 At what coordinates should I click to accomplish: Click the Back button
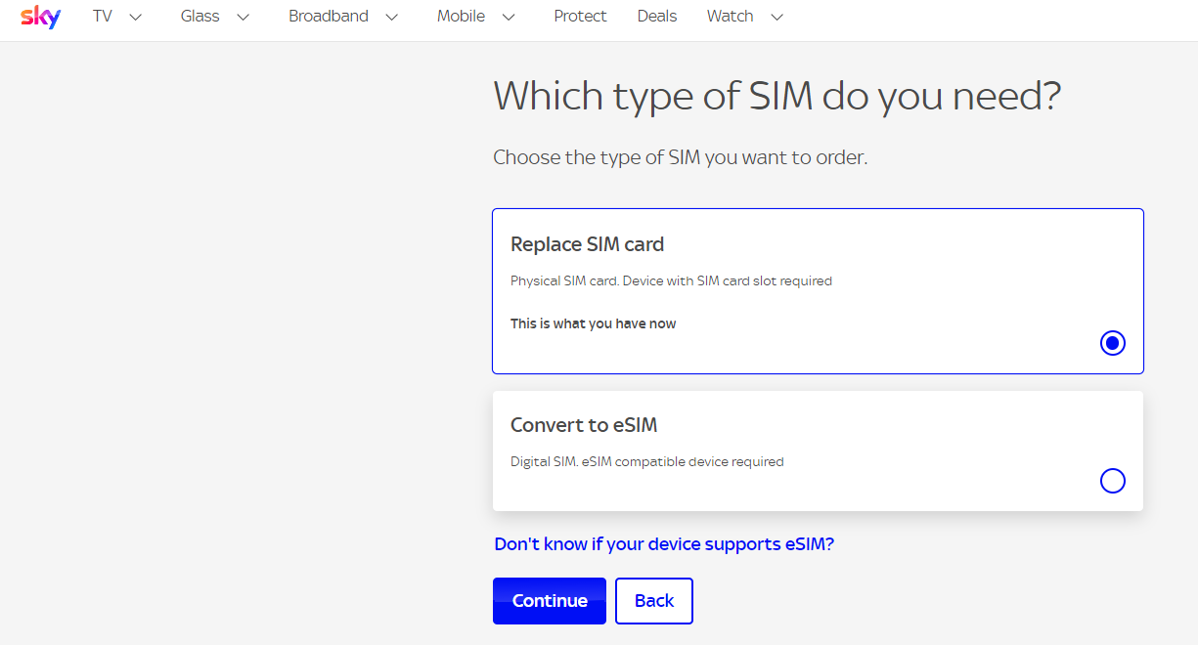[x=654, y=601]
